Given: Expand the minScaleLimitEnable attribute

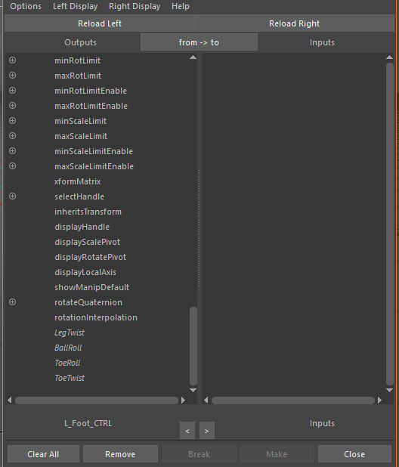Looking at the screenshot, I should [13, 151].
